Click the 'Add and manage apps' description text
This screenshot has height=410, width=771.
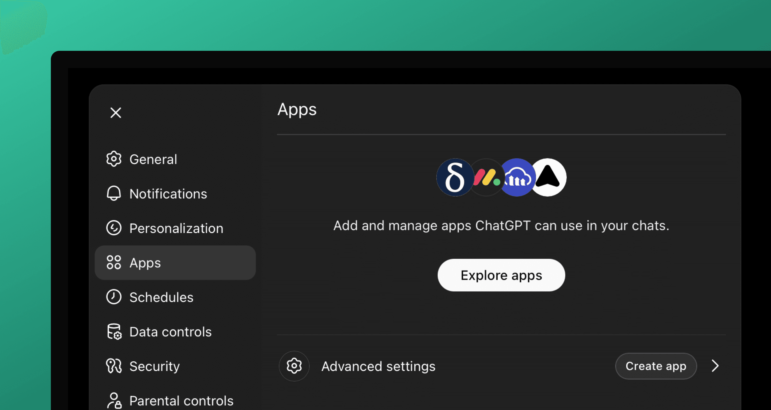501,225
